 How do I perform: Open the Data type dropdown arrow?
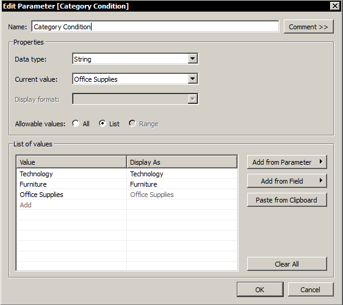(x=192, y=59)
